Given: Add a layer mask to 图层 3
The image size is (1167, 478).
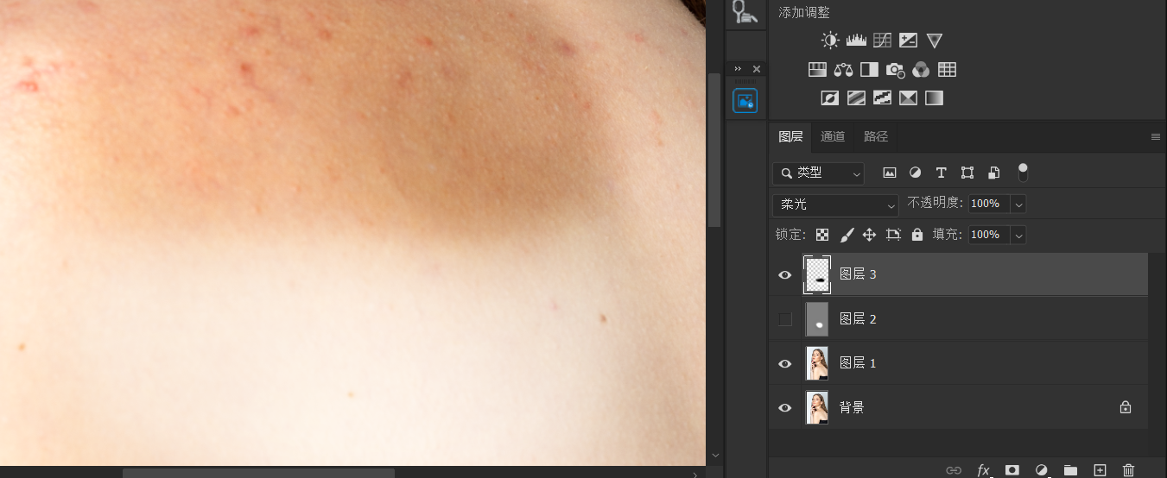Looking at the screenshot, I should [x=1012, y=470].
